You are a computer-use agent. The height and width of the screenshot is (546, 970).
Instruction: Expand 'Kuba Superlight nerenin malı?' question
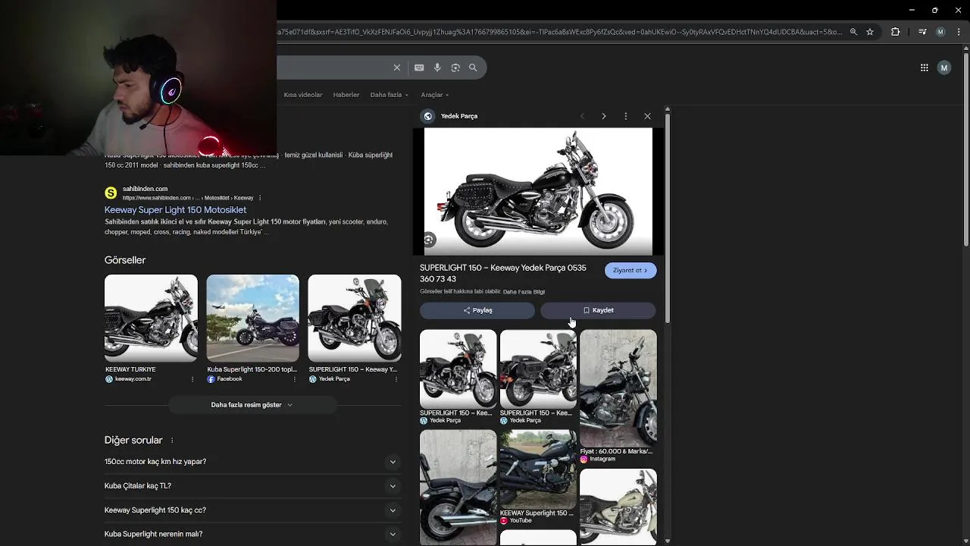coord(393,534)
